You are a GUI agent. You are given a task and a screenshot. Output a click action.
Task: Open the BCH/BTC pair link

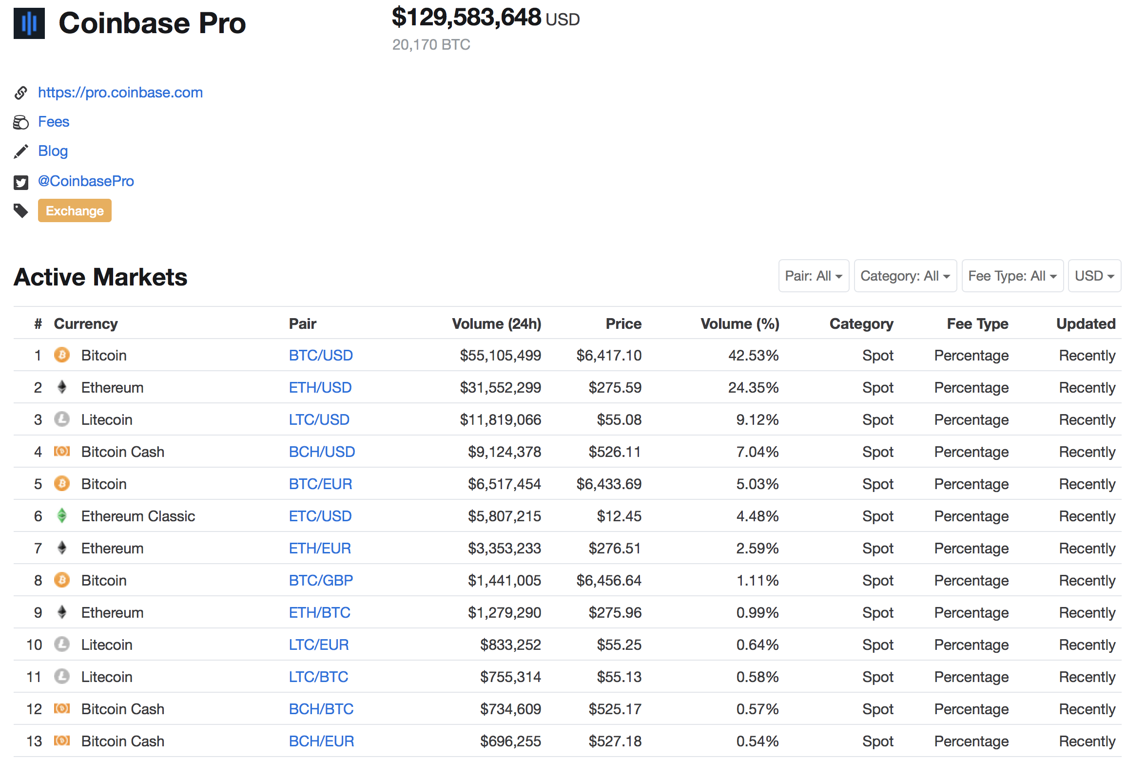[x=321, y=709]
